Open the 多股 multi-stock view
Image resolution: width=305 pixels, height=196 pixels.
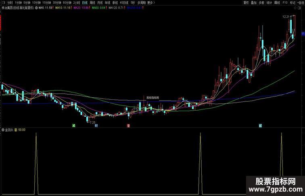click(261, 3)
